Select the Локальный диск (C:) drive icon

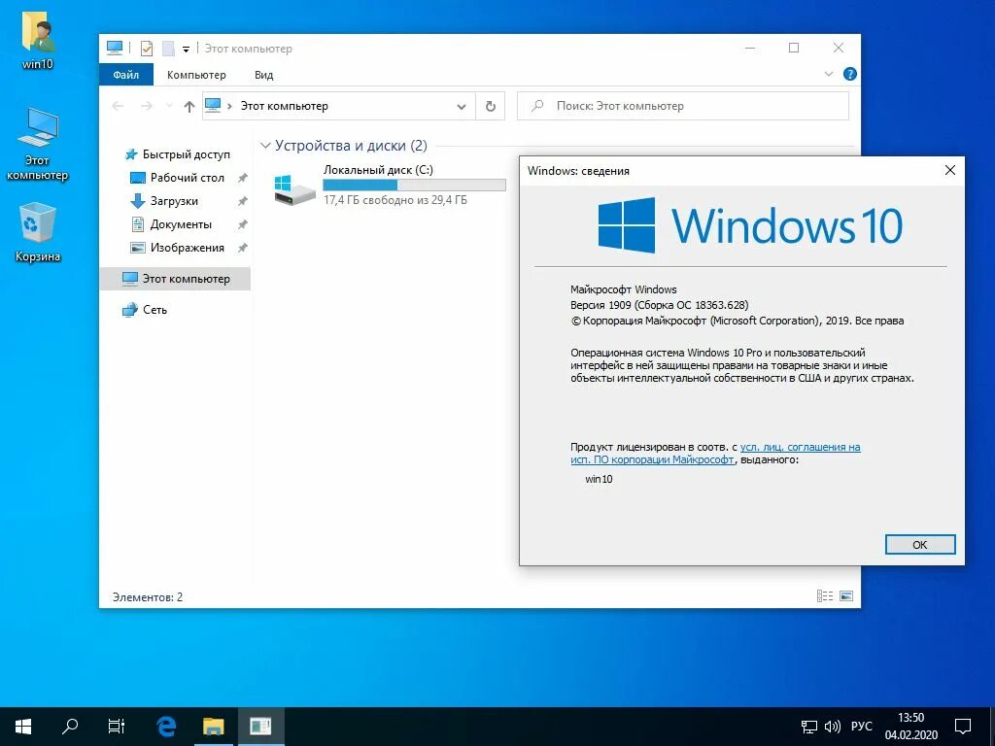[294, 188]
